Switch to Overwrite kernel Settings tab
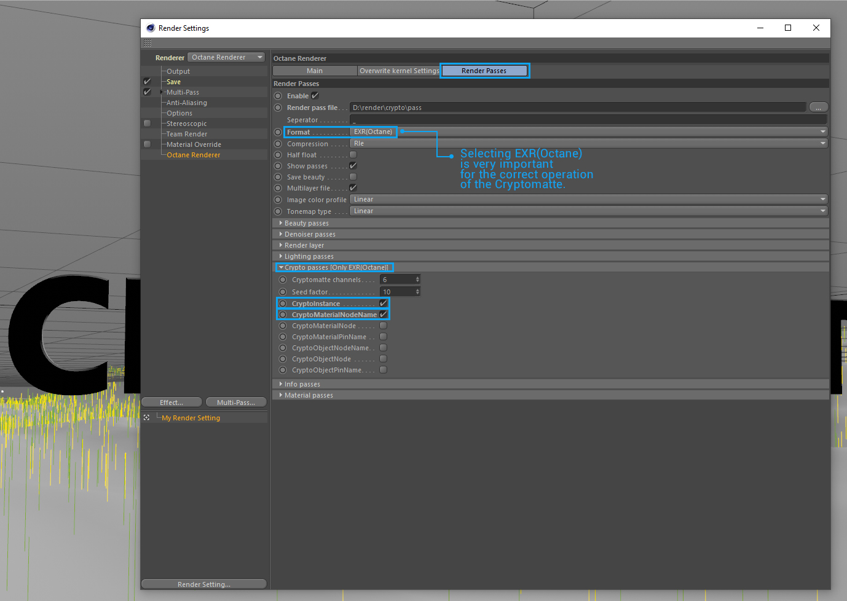 pyautogui.click(x=399, y=71)
